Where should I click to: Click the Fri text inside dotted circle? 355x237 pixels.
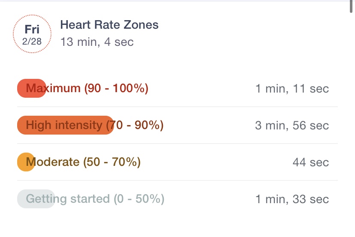[32, 30]
